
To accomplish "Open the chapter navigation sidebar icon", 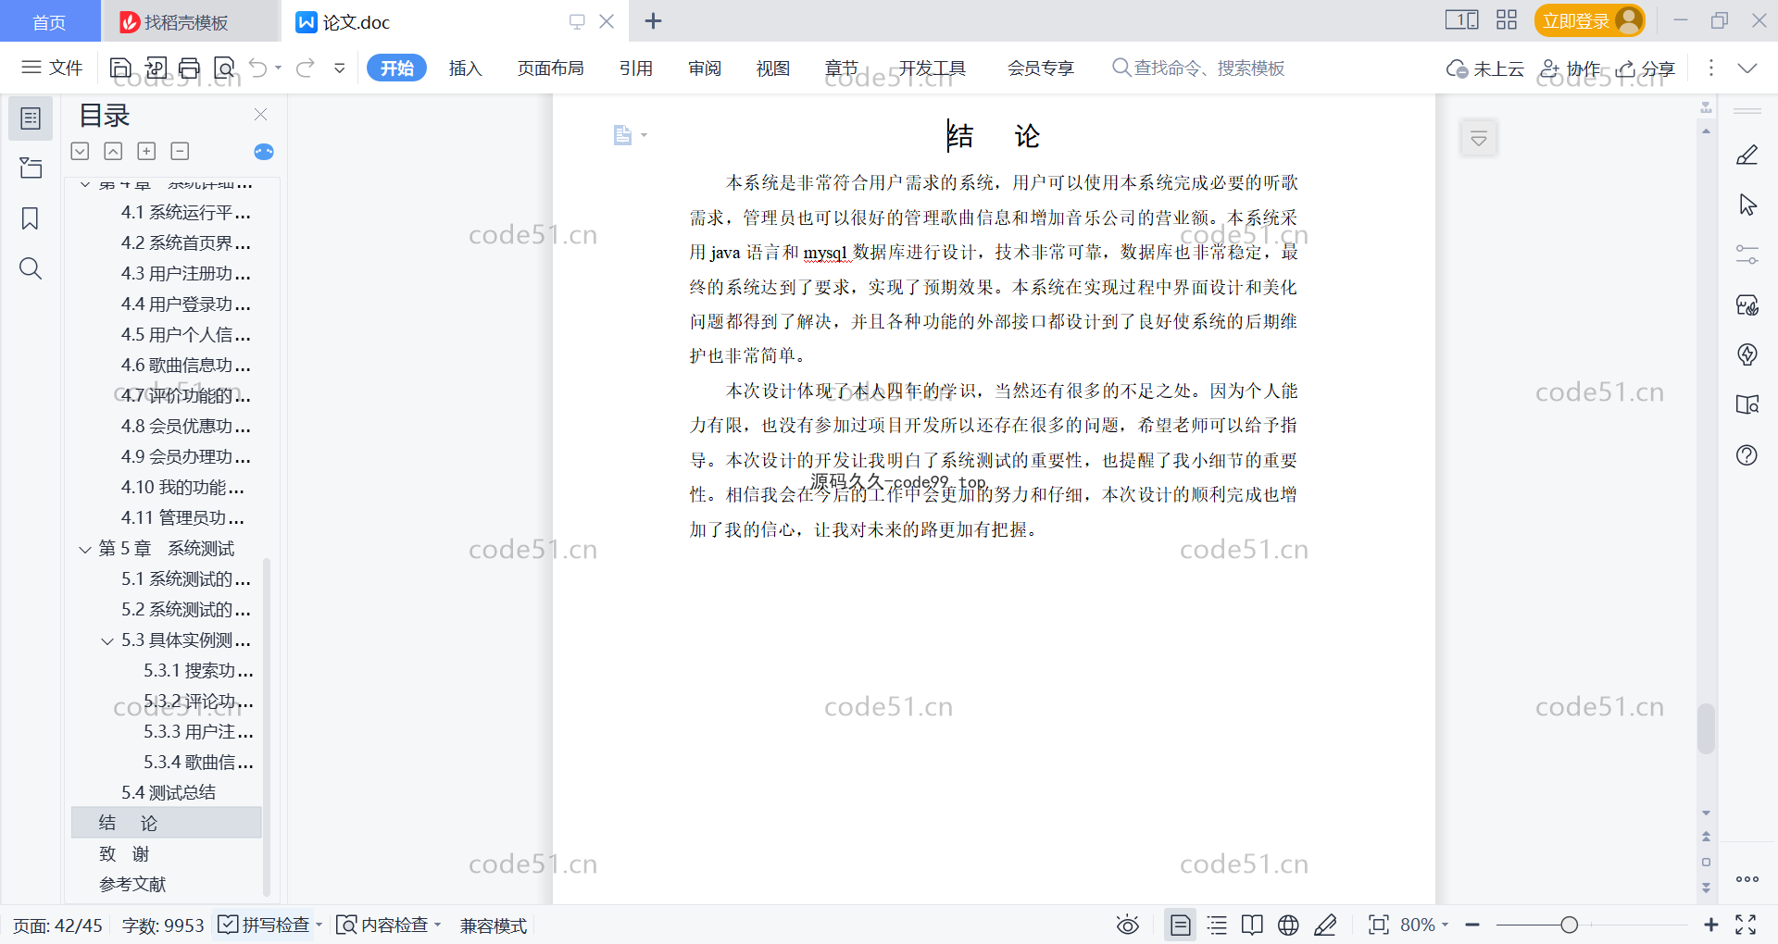I will point(31,168).
